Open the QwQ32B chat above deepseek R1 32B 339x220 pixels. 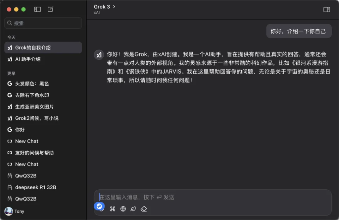pos(43,176)
